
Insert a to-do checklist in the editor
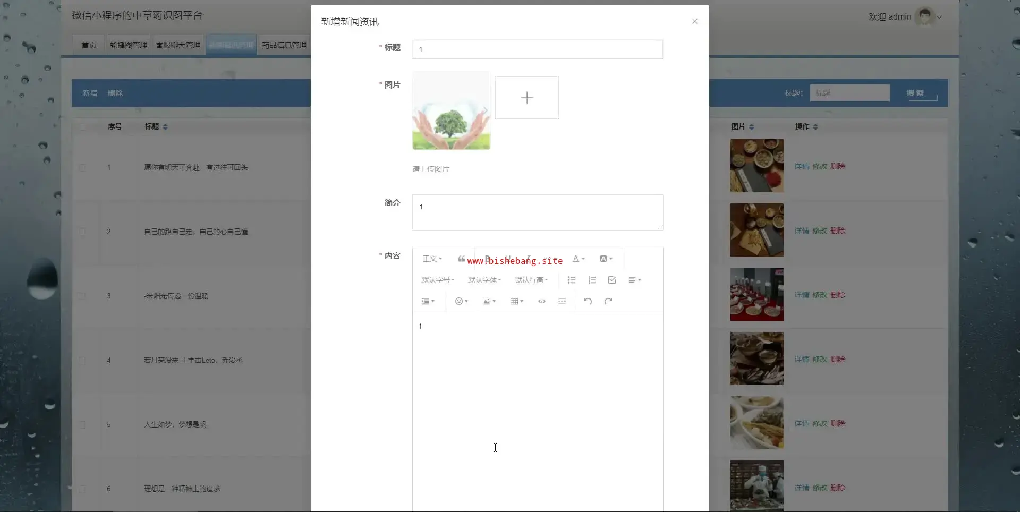tap(612, 280)
